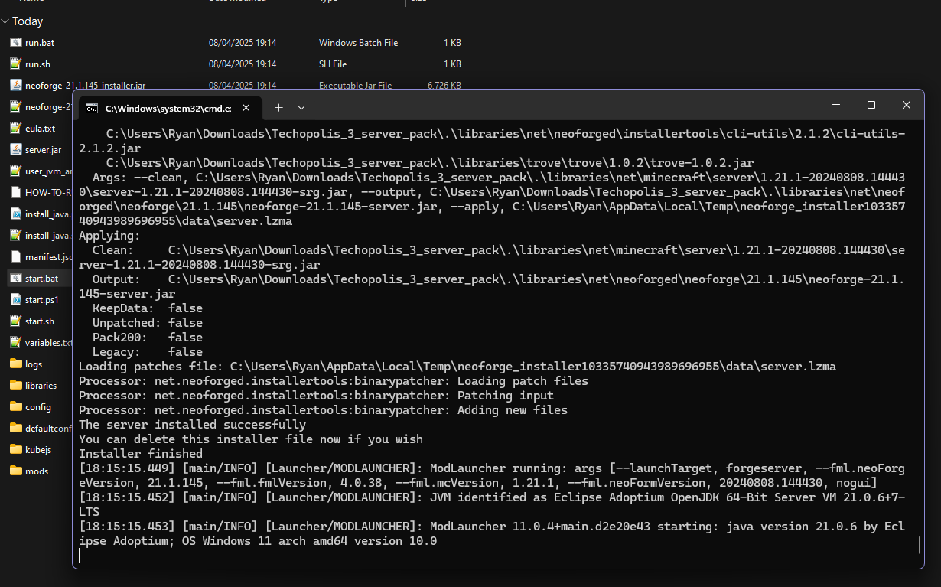
Task: Click the logs folder icon
Action: (15, 364)
